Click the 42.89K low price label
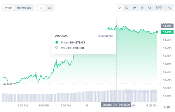The image size is (175, 112). pos(8,84)
